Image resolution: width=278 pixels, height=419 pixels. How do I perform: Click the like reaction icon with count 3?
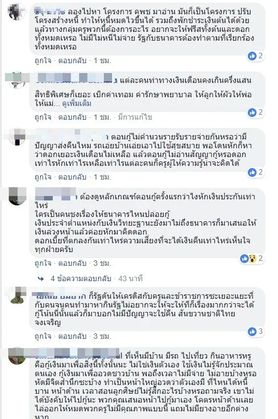pyautogui.click(x=252, y=332)
